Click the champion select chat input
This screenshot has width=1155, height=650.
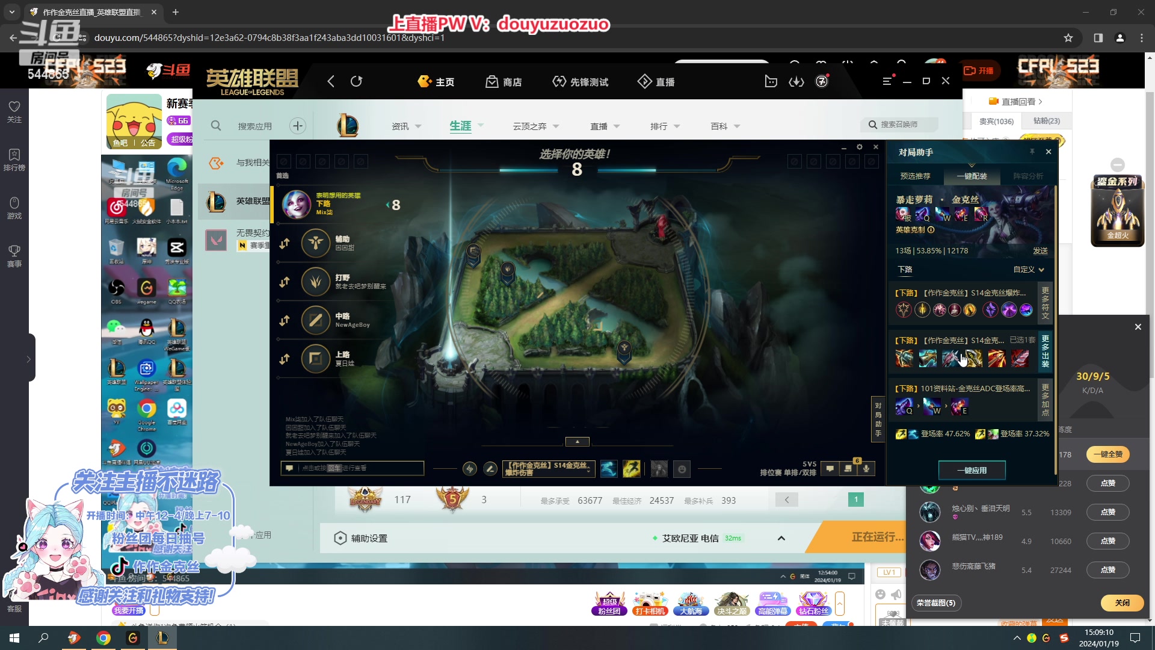(x=353, y=468)
